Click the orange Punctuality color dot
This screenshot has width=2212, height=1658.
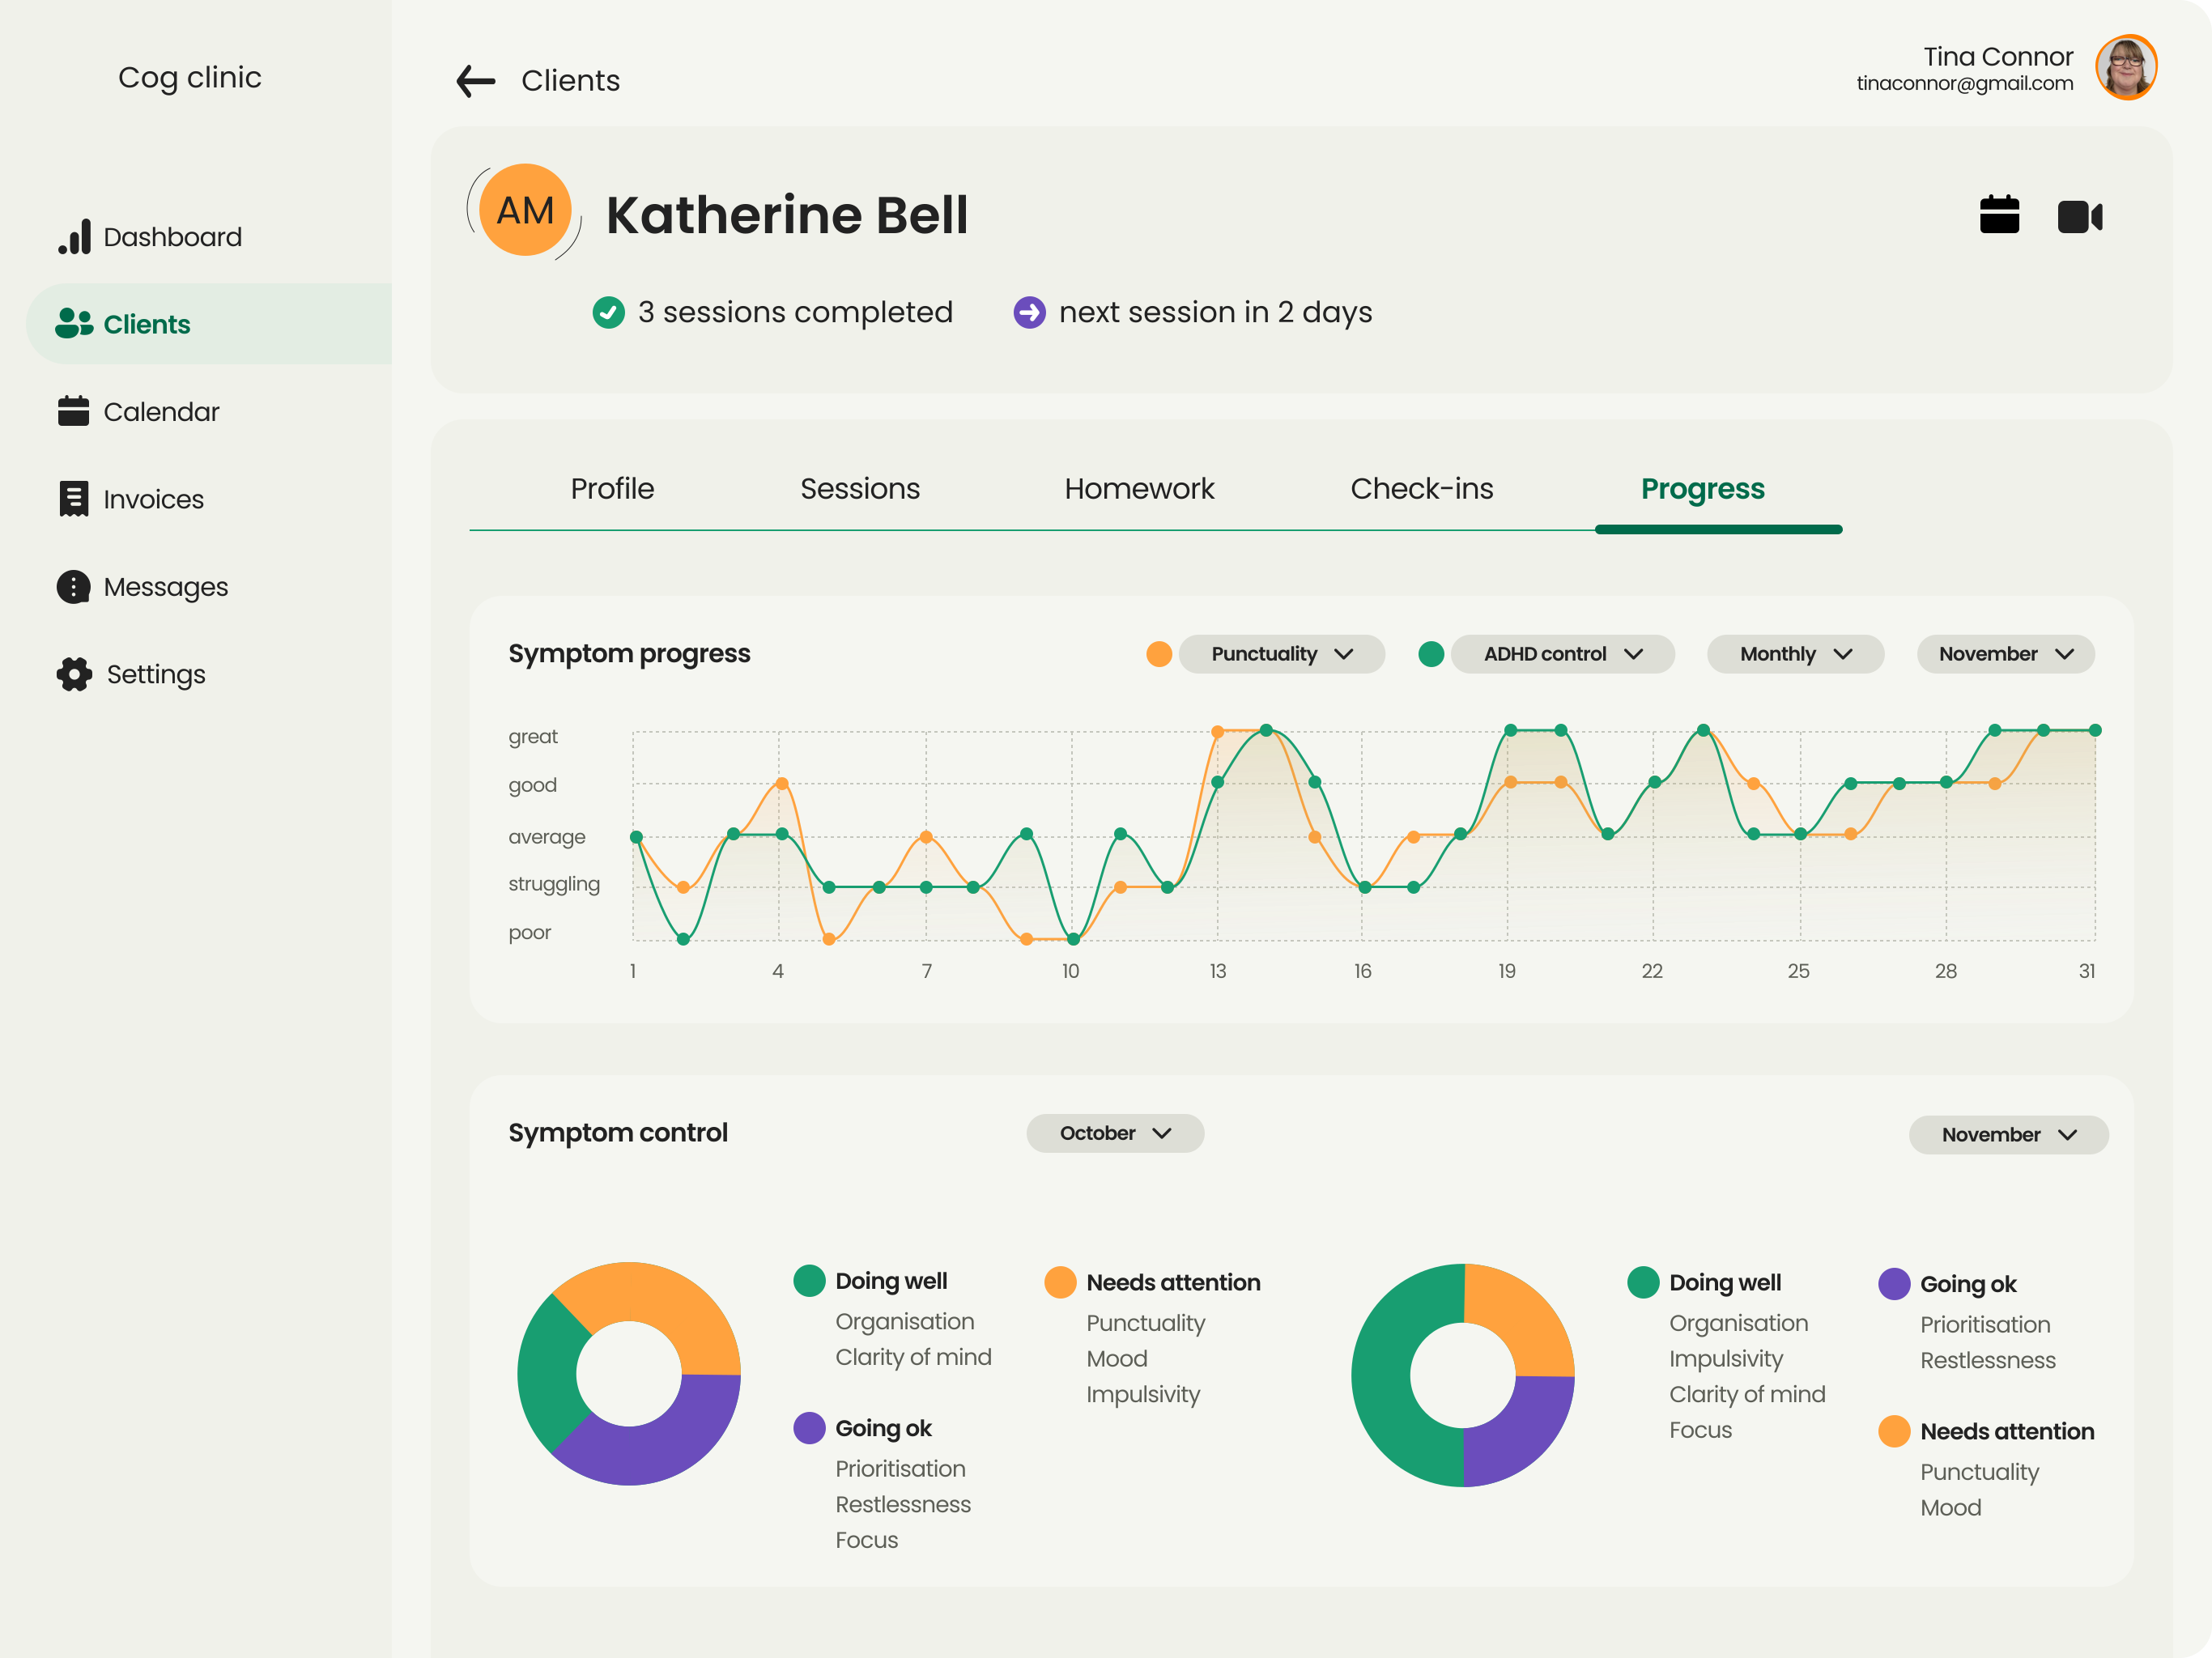(1159, 654)
